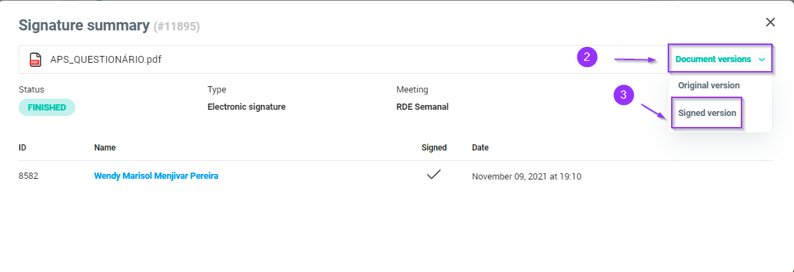The height and width of the screenshot is (272, 794).
Task: Click the FINISHED status badge
Action: click(x=46, y=108)
